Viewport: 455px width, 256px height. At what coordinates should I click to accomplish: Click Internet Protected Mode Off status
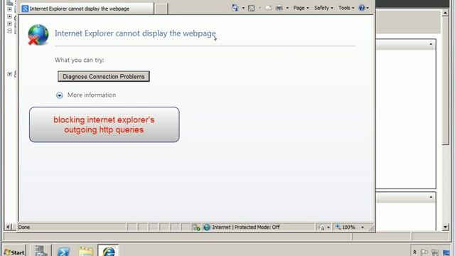pyautogui.click(x=246, y=227)
